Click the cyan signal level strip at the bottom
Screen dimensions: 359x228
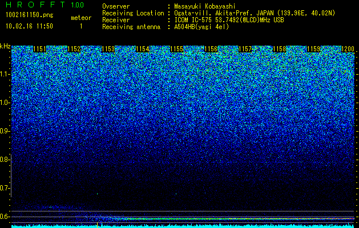[x=183, y=226]
